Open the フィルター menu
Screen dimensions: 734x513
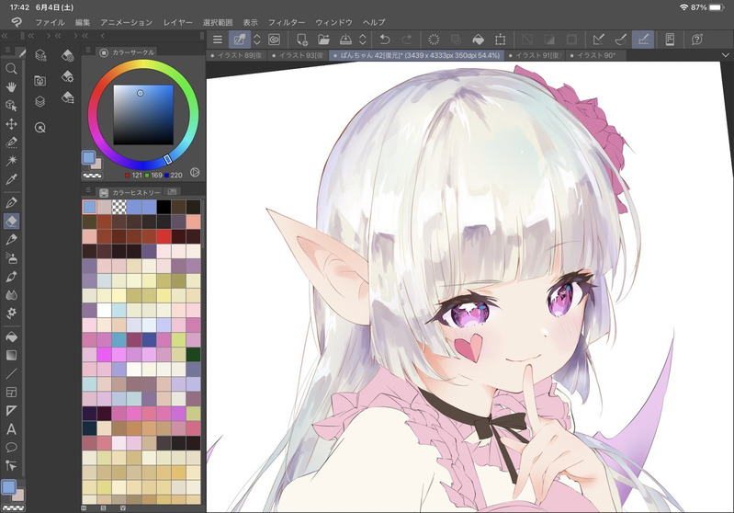287,22
